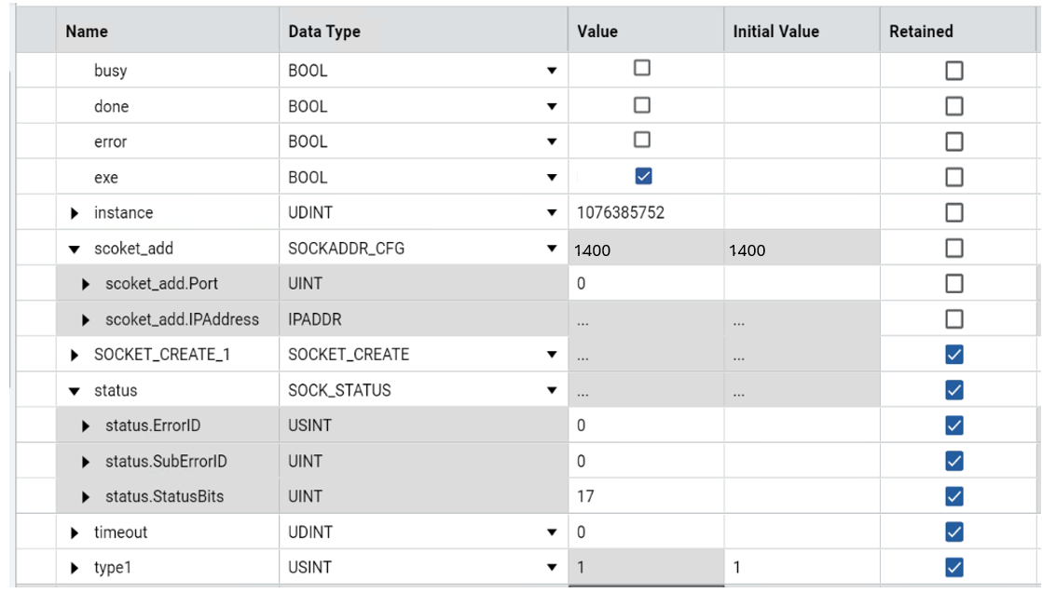Open SOCKADDR_CFG data type dropdown
1042x593 pixels.
552,249
